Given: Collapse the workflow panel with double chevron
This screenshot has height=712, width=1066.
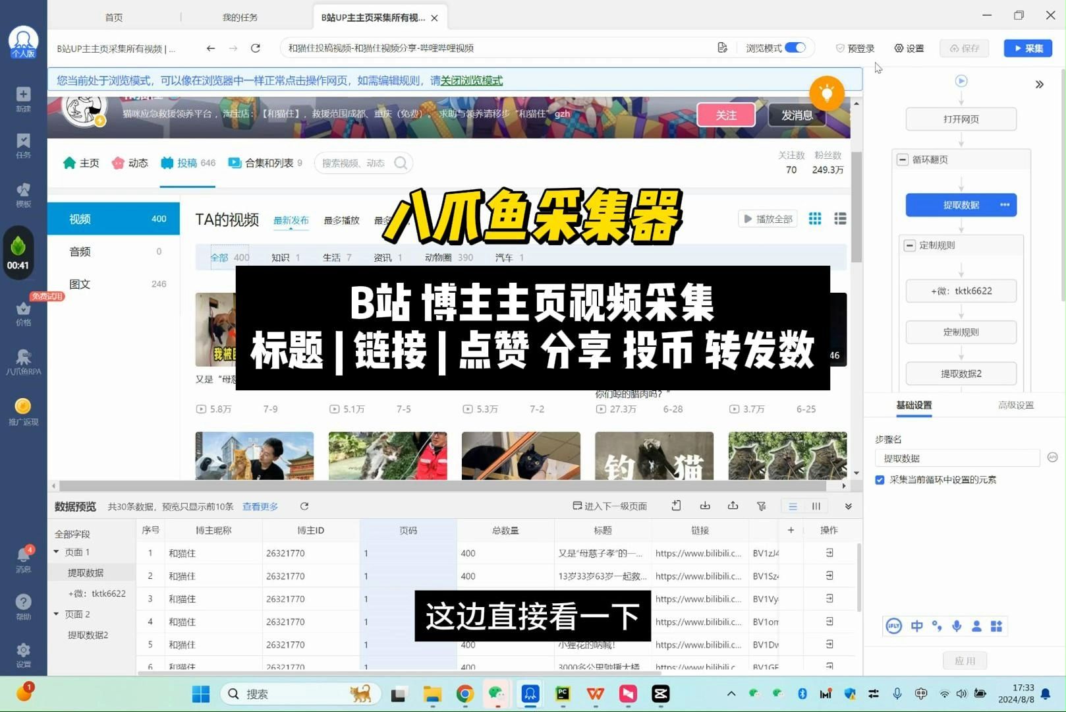Looking at the screenshot, I should coord(1039,84).
